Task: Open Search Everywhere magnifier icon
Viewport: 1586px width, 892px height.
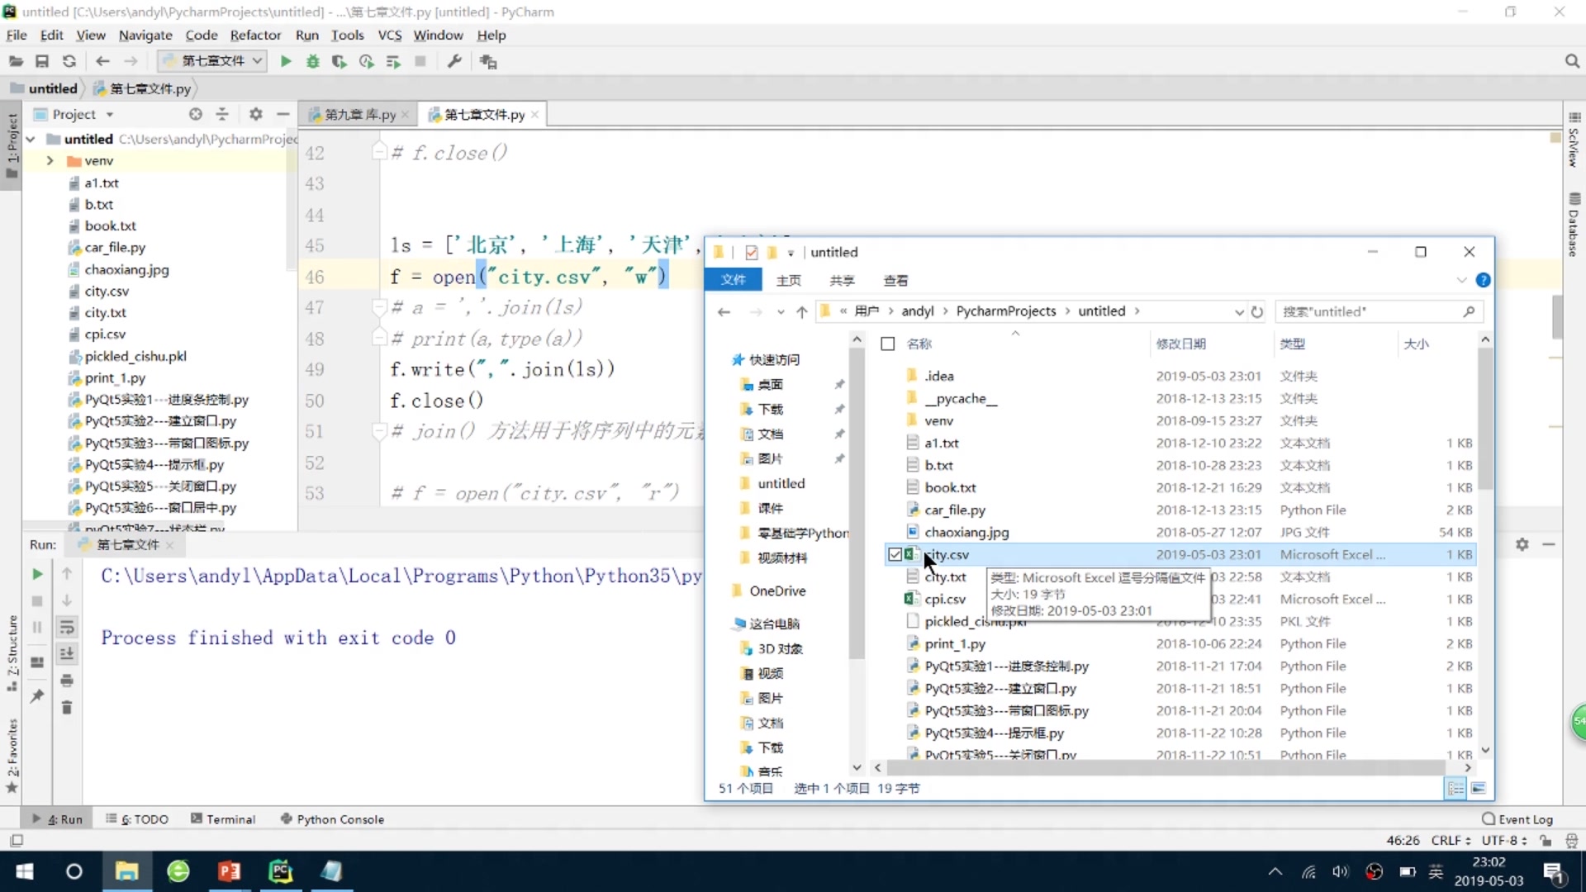Action: tap(1572, 61)
